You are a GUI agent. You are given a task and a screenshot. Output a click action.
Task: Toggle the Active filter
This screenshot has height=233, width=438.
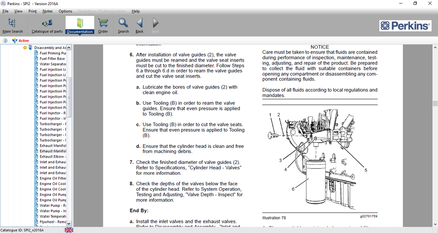[x=21, y=40]
